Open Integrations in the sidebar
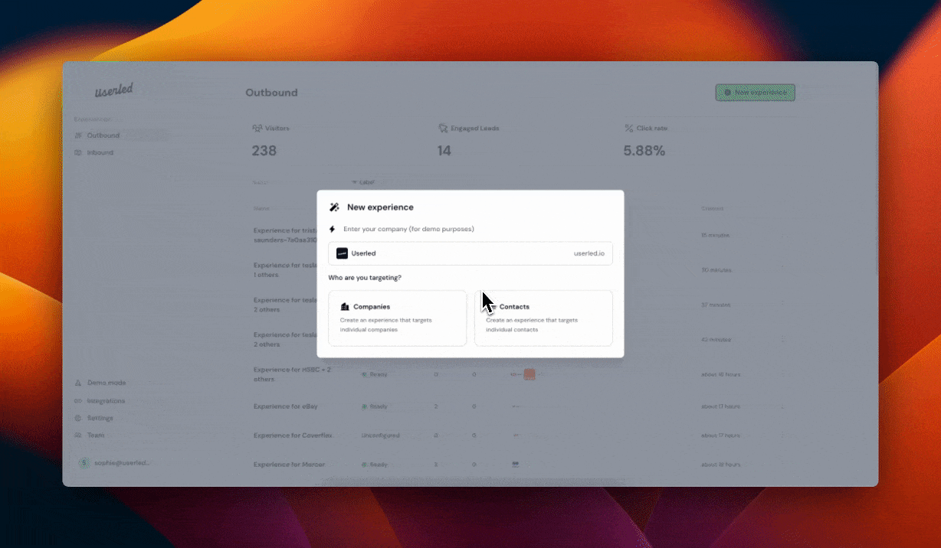This screenshot has width=941, height=548. (106, 401)
